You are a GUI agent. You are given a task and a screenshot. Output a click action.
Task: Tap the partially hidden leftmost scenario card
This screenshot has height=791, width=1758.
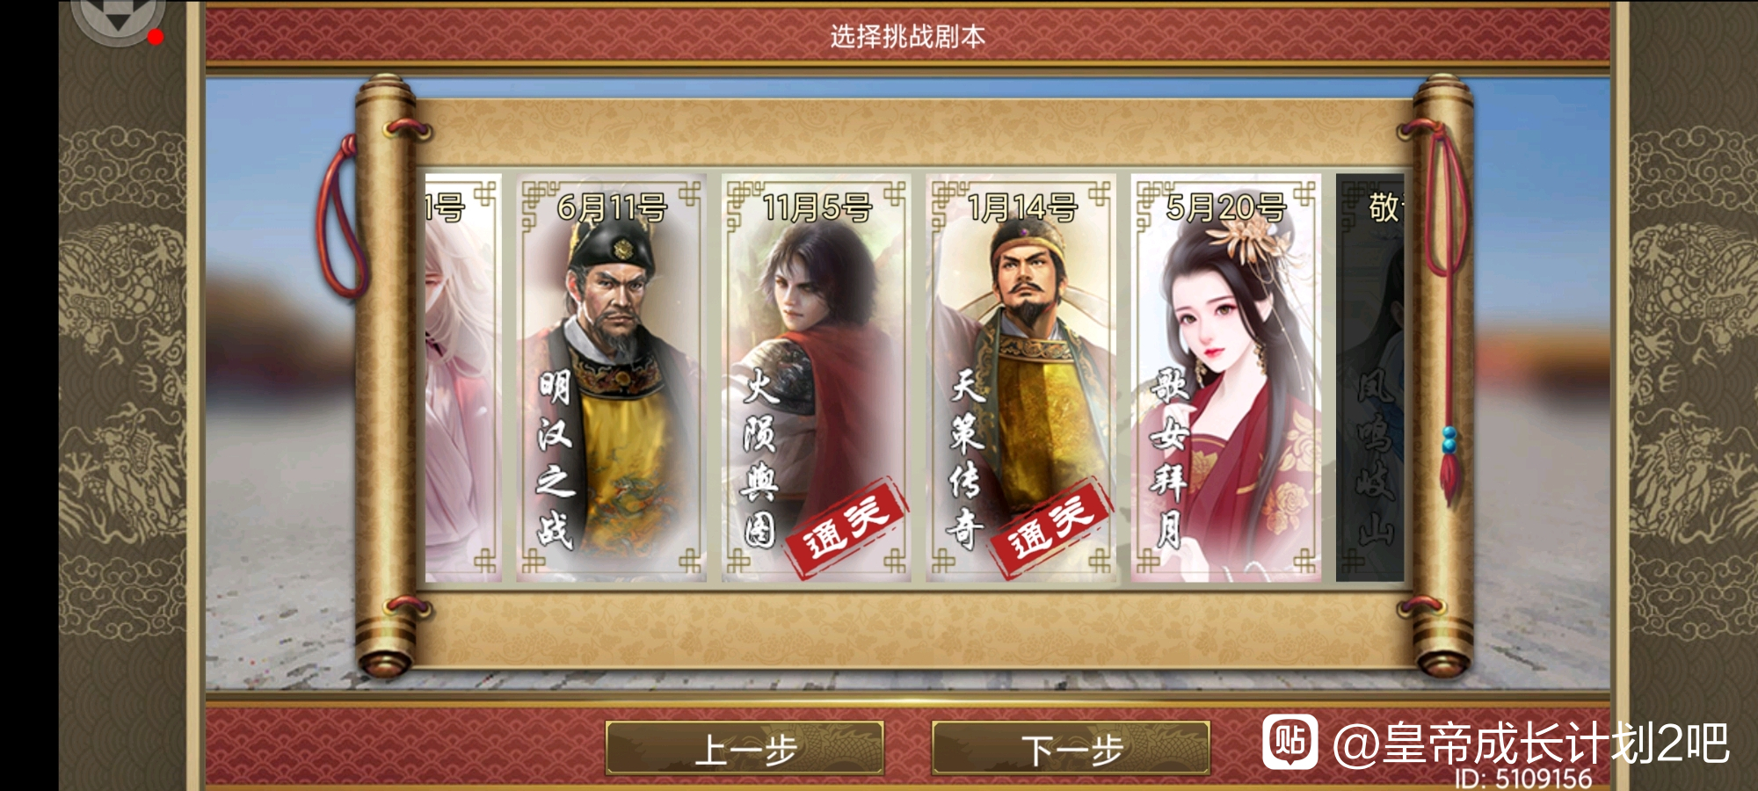[x=463, y=378]
